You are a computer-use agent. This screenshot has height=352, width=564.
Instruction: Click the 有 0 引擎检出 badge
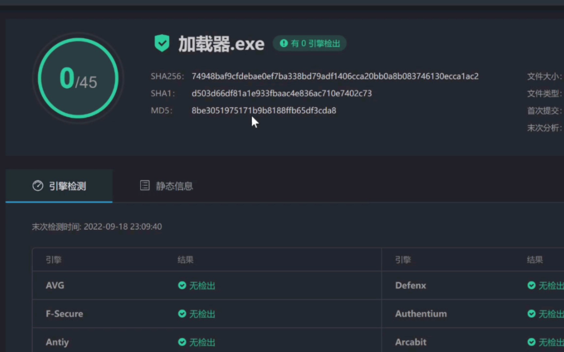coord(309,43)
